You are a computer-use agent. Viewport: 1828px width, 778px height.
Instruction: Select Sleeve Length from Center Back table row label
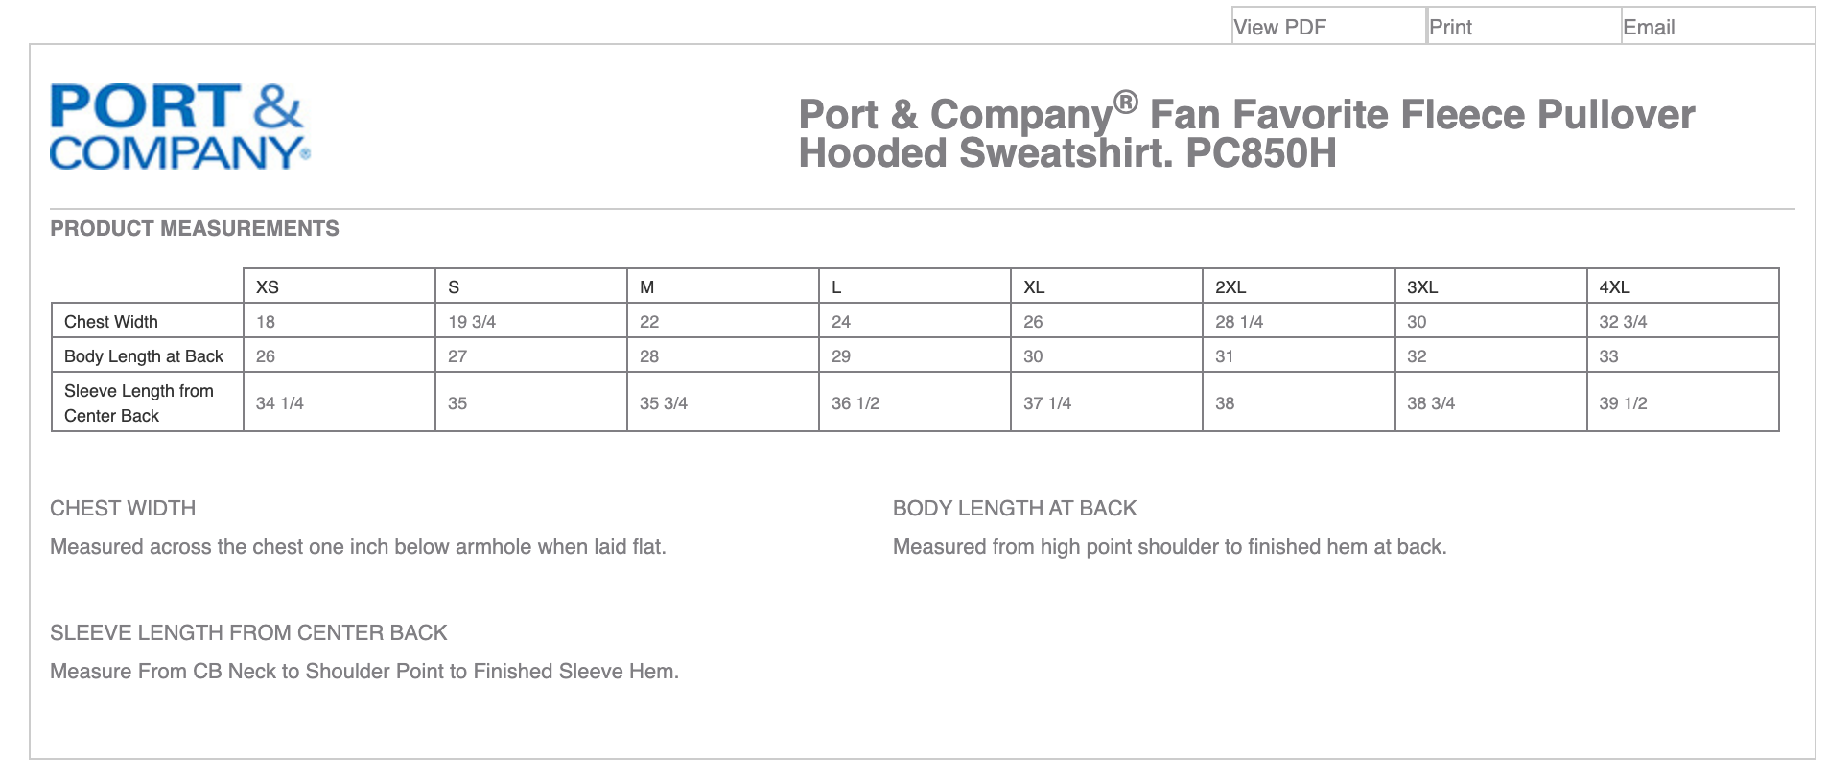click(x=139, y=402)
